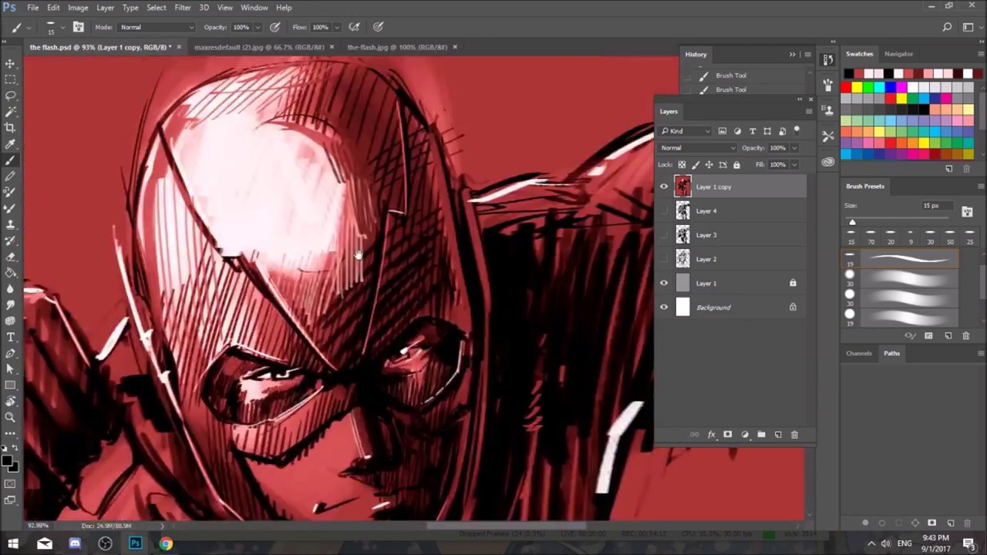This screenshot has width=987, height=555.
Task: Add a layer mask
Action: pos(727,435)
